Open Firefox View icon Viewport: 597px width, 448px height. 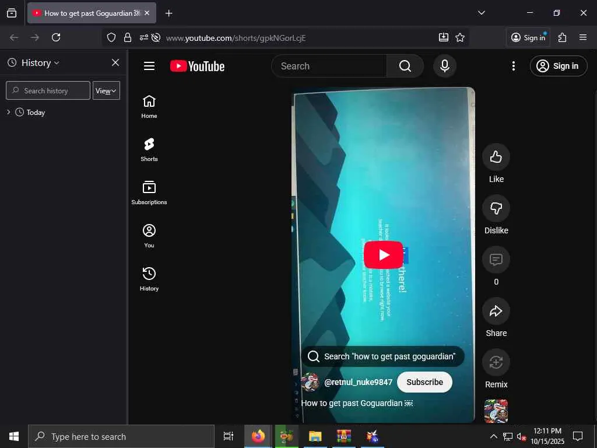(12, 13)
